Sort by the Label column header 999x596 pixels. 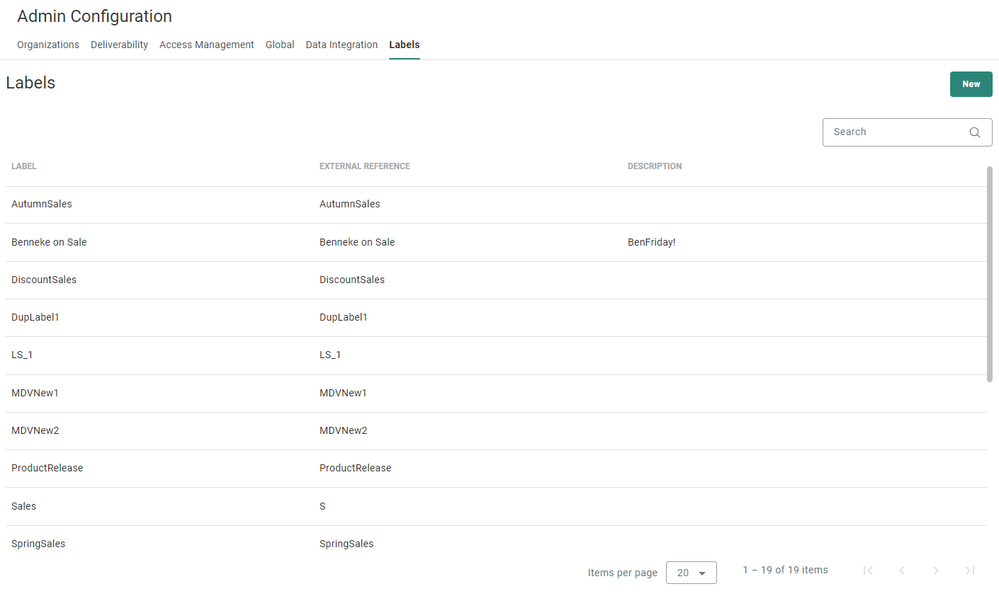click(x=24, y=166)
